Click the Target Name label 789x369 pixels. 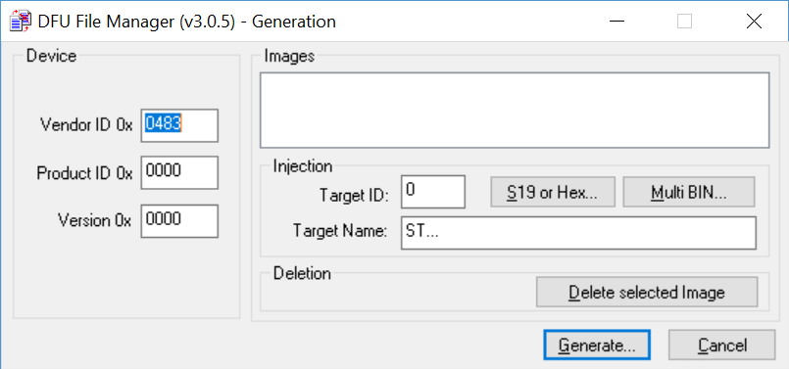point(340,231)
